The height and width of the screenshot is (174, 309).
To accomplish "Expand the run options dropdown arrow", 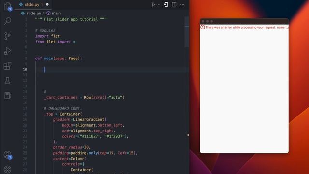I will pos(159,4).
